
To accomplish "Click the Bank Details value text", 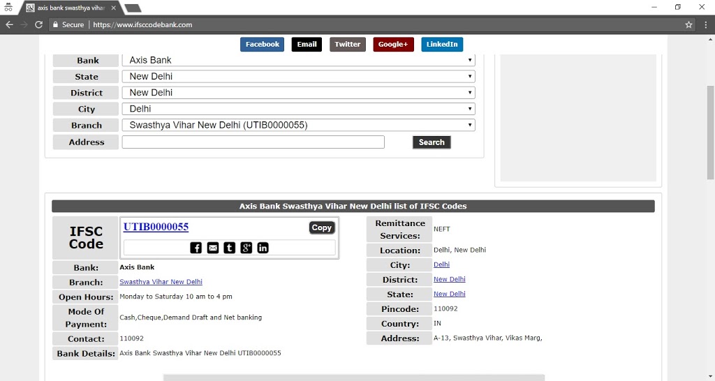I will click(200, 353).
